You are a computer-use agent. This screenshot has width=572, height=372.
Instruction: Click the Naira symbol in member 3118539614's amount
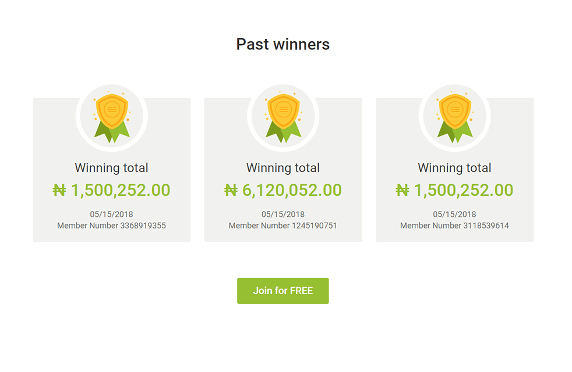pyautogui.click(x=402, y=190)
